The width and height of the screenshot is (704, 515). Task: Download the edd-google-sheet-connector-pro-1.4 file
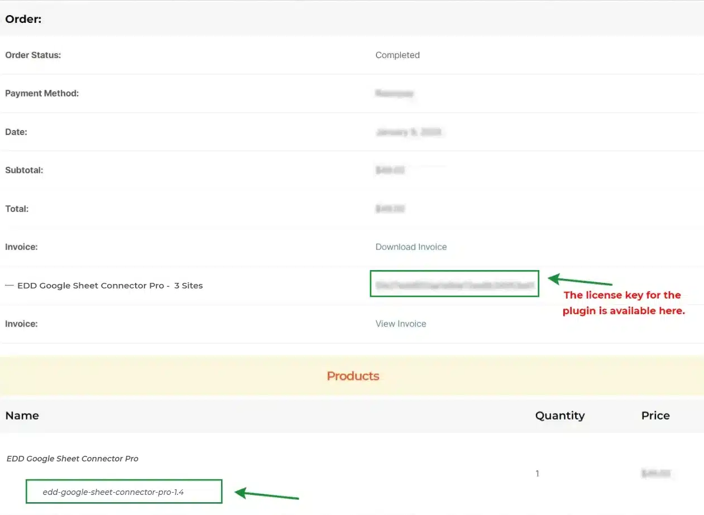point(113,492)
